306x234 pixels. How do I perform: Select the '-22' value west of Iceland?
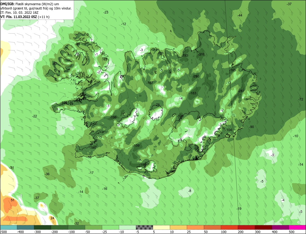(35, 116)
